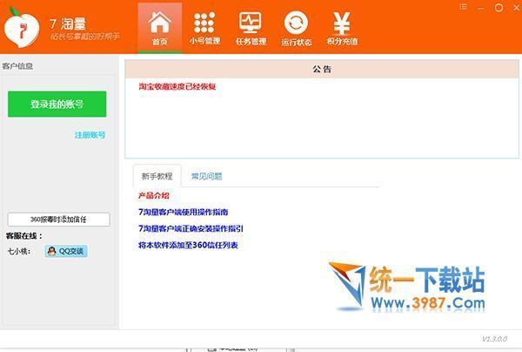The width and height of the screenshot is (522, 352).
Task: Start a chat via QQ交谈 button
Action: (x=66, y=251)
